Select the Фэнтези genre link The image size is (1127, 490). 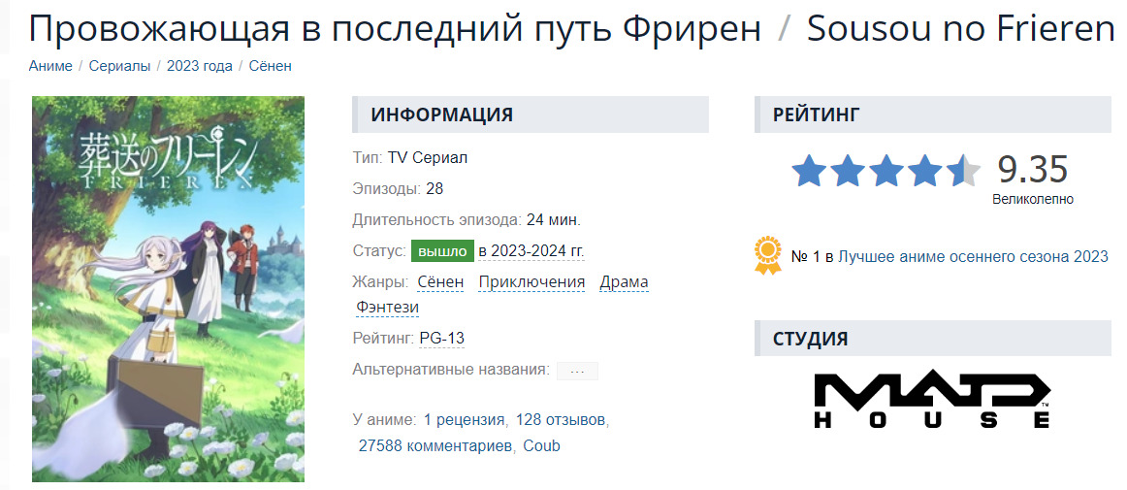coord(388,308)
